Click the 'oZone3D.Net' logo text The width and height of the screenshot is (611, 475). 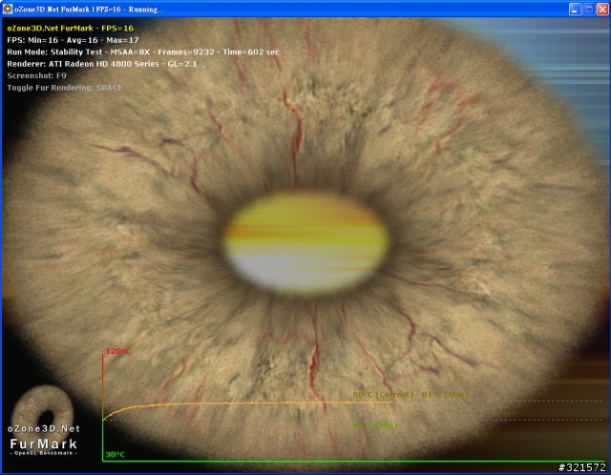pyautogui.click(x=44, y=428)
